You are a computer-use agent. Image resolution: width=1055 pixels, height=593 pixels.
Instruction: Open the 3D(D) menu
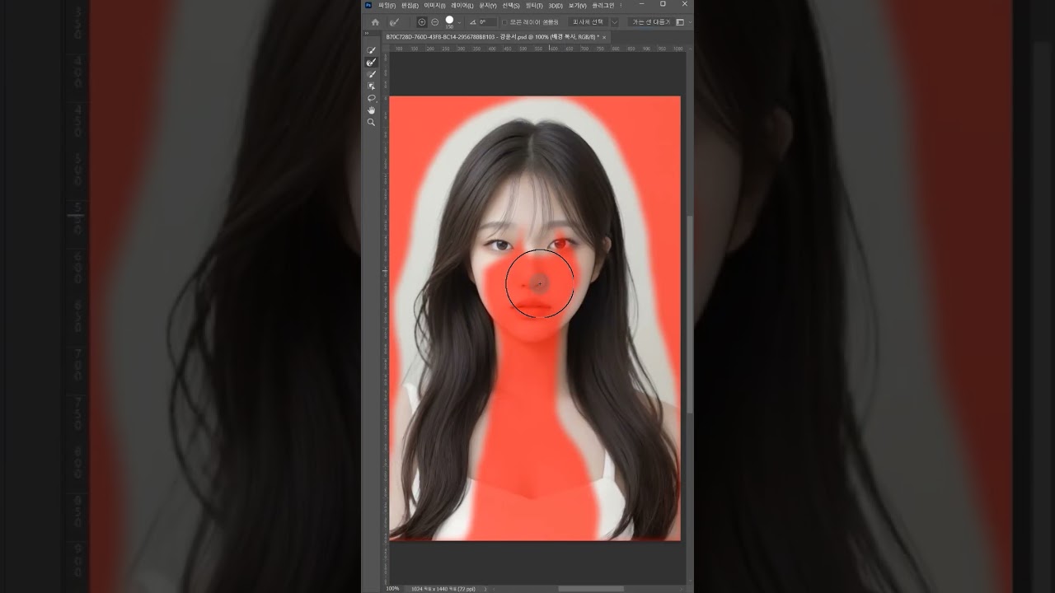click(x=556, y=6)
